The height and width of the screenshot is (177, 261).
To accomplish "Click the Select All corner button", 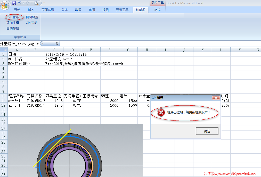I will coord(4,50).
